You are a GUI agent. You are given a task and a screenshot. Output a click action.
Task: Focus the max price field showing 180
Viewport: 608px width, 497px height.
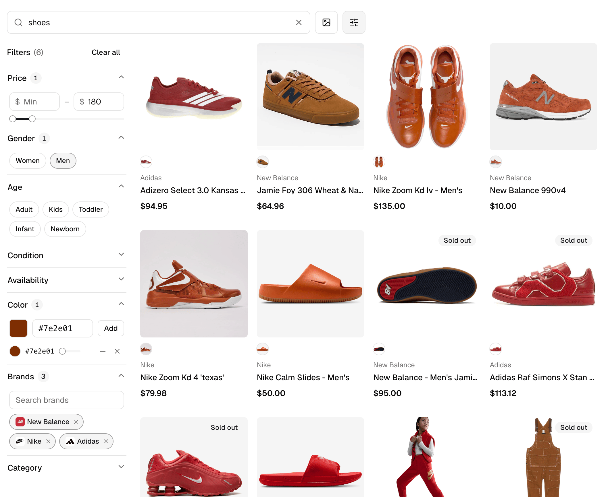(x=99, y=102)
